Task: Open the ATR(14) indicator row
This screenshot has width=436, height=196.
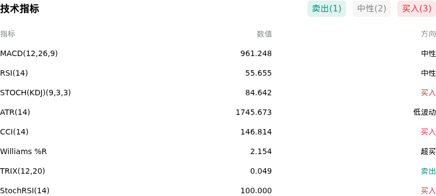Action: point(218,112)
